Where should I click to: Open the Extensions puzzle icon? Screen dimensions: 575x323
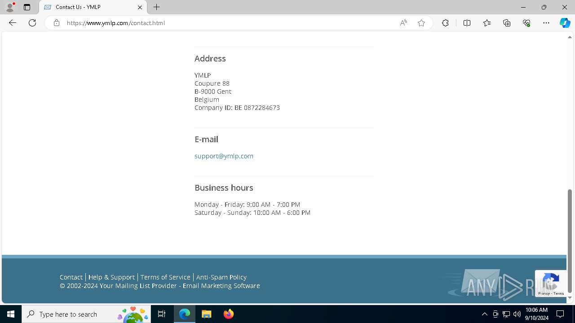click(445, 23)
